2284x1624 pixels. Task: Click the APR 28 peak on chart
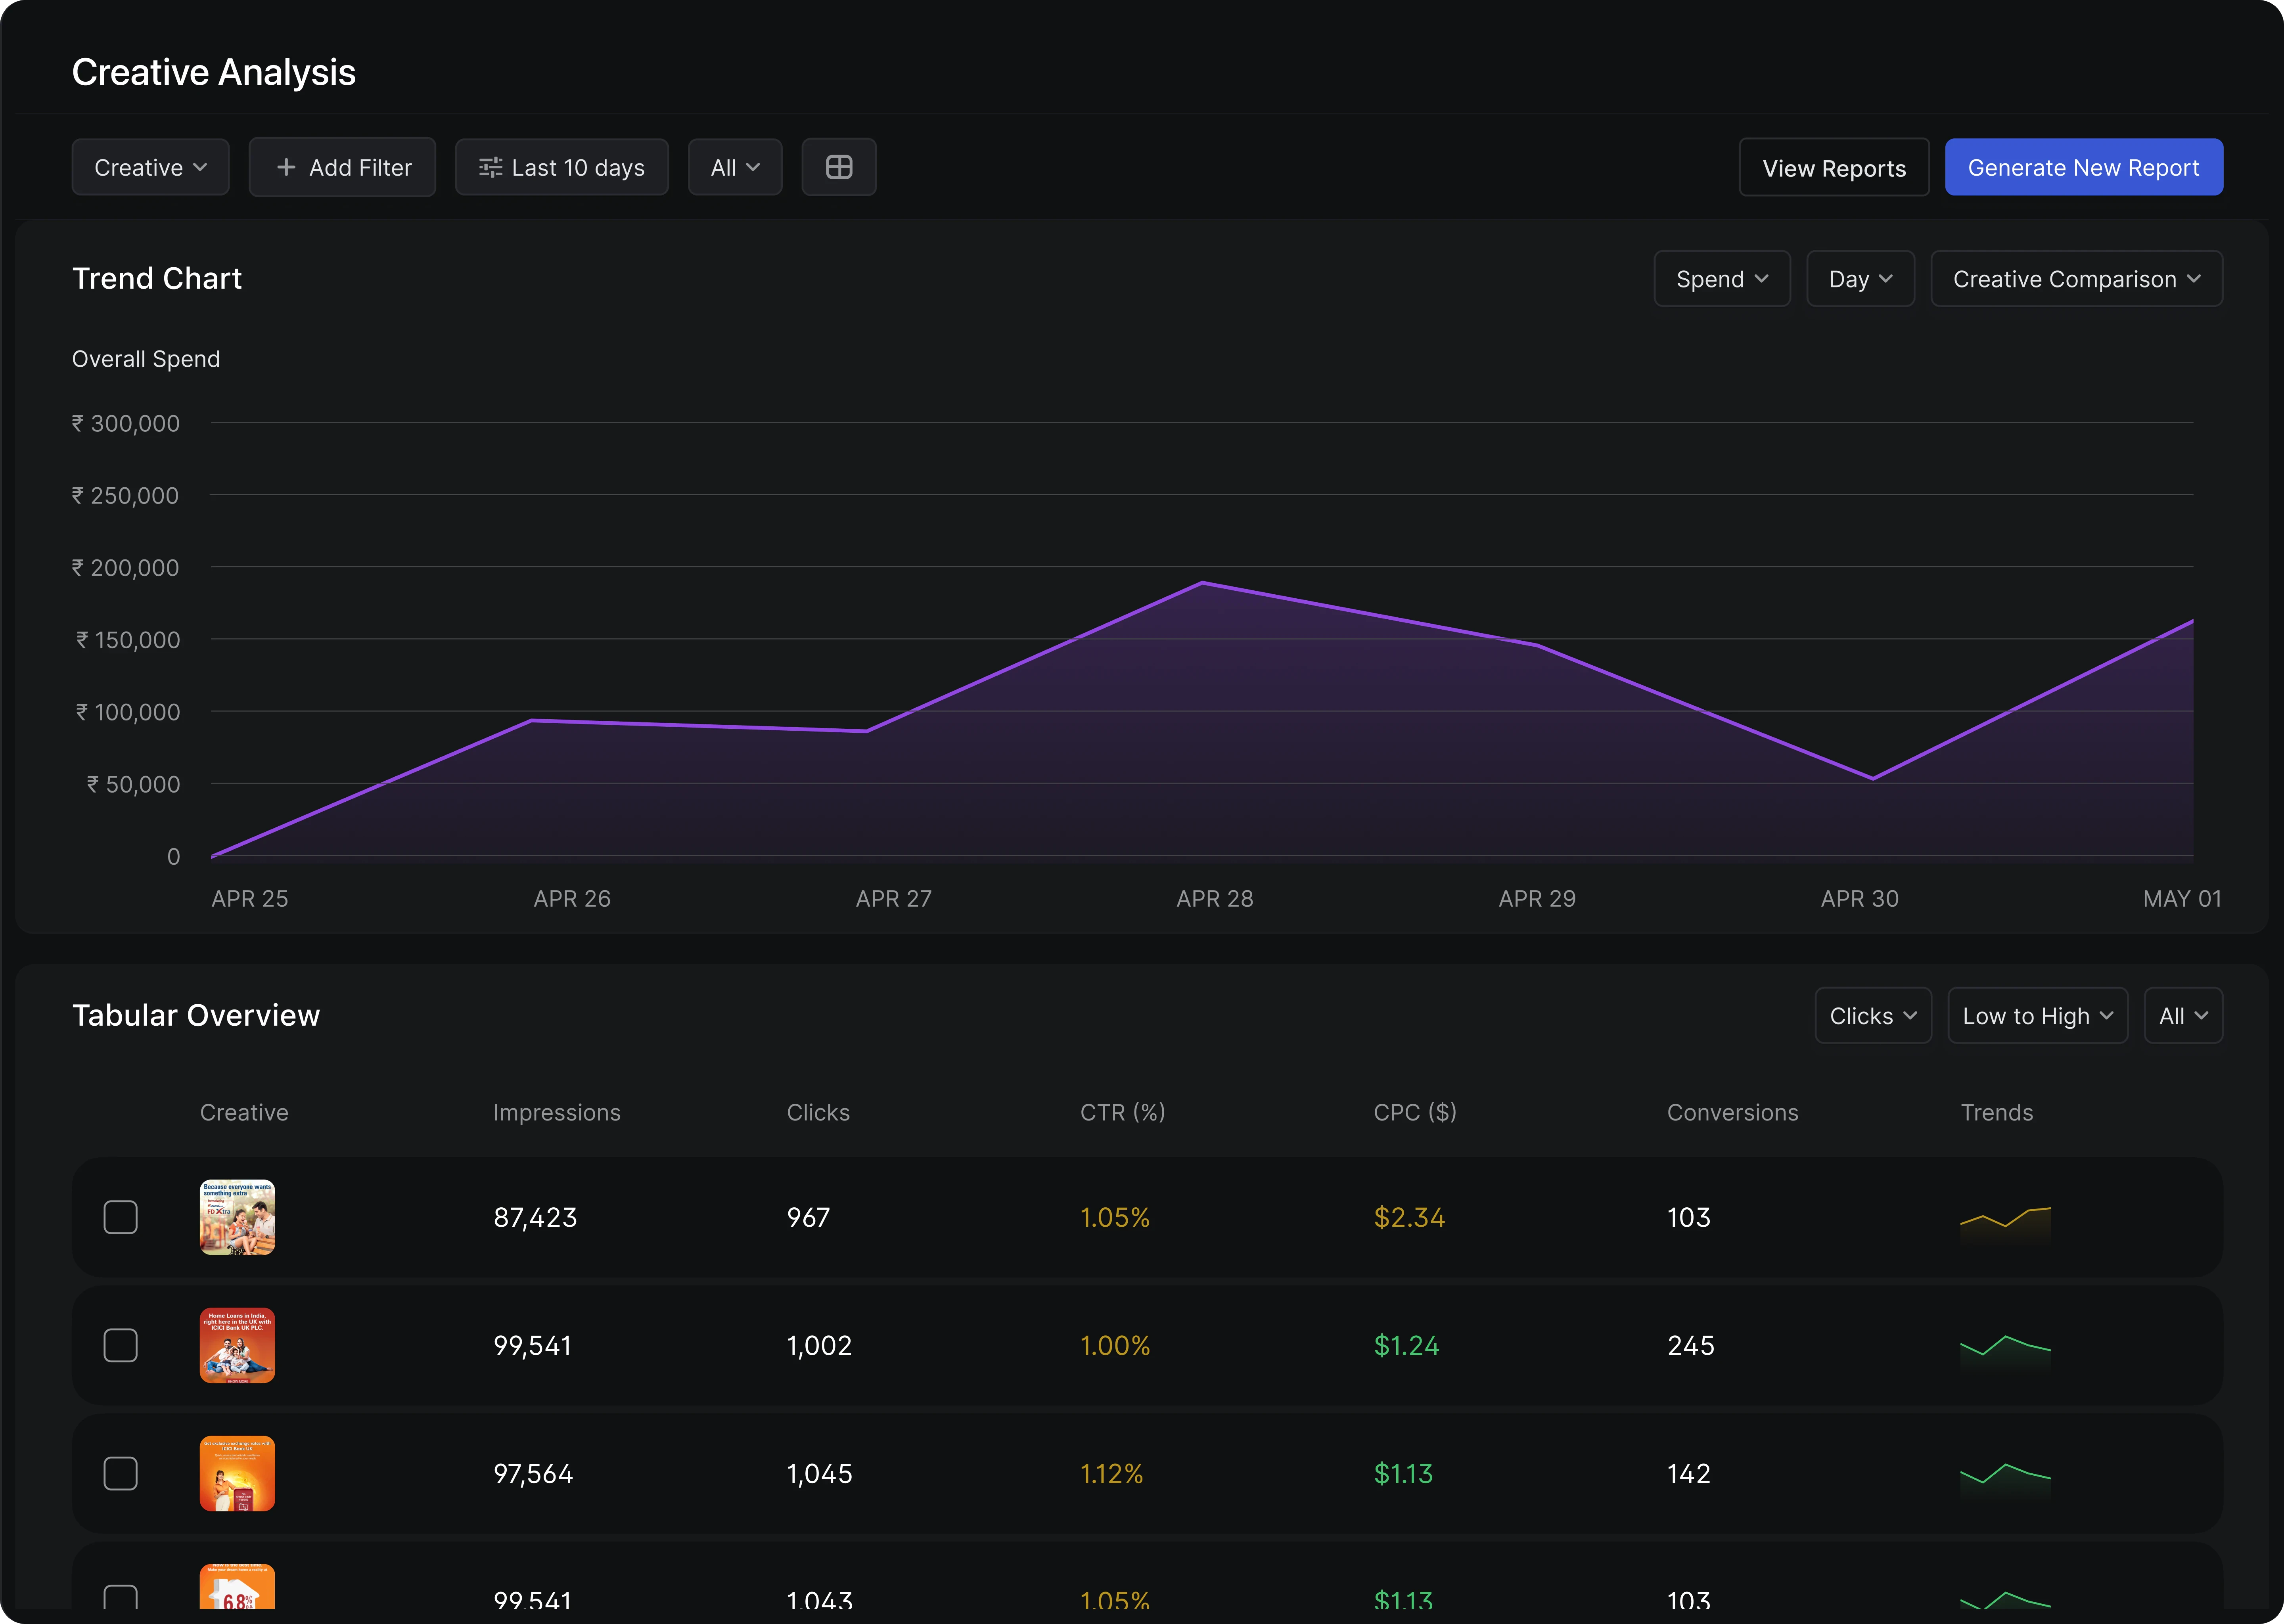point(1202,583)
